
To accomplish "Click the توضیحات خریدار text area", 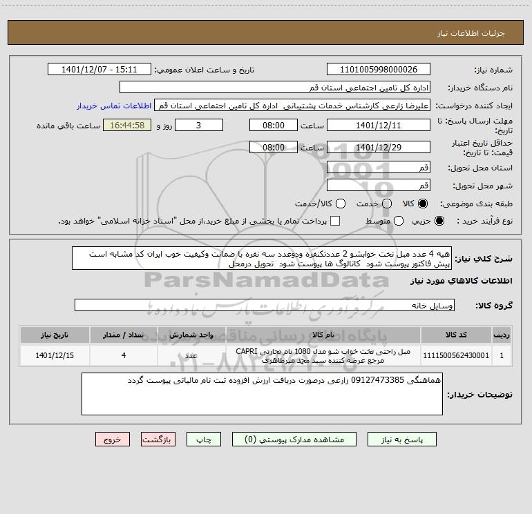I will coord(262,394).
